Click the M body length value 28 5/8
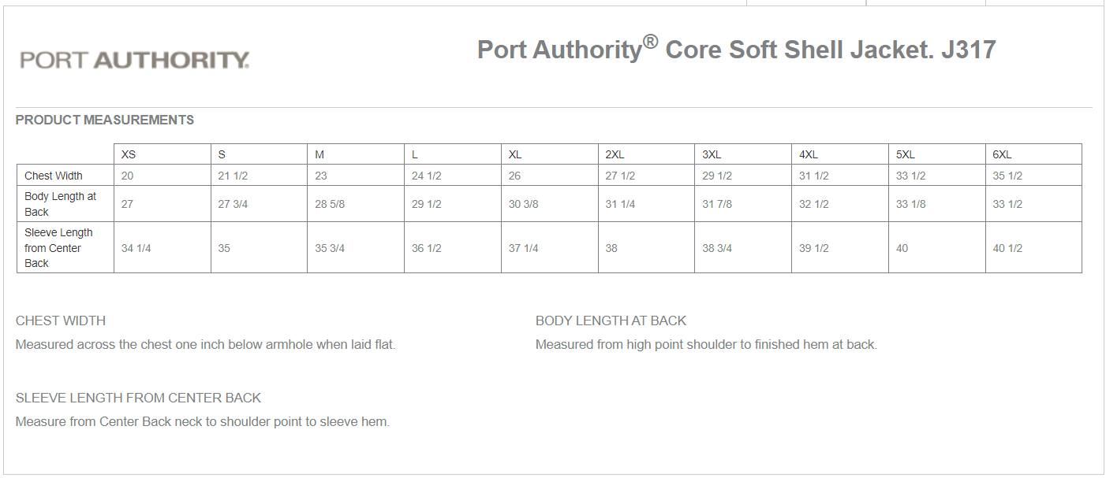Image resolution: width=1106 pixels, height=478 pixels. pyautogui.click(x=330, y=204)
